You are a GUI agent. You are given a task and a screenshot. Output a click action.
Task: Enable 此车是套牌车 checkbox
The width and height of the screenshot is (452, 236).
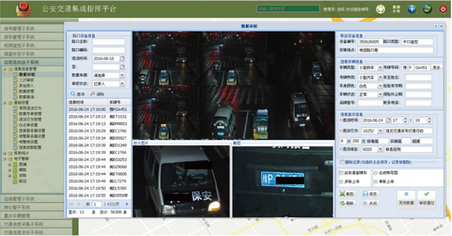point(342,173)
